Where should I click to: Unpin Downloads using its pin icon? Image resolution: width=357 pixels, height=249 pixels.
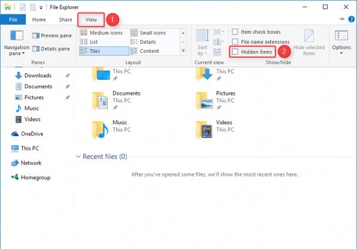(68, 76)
